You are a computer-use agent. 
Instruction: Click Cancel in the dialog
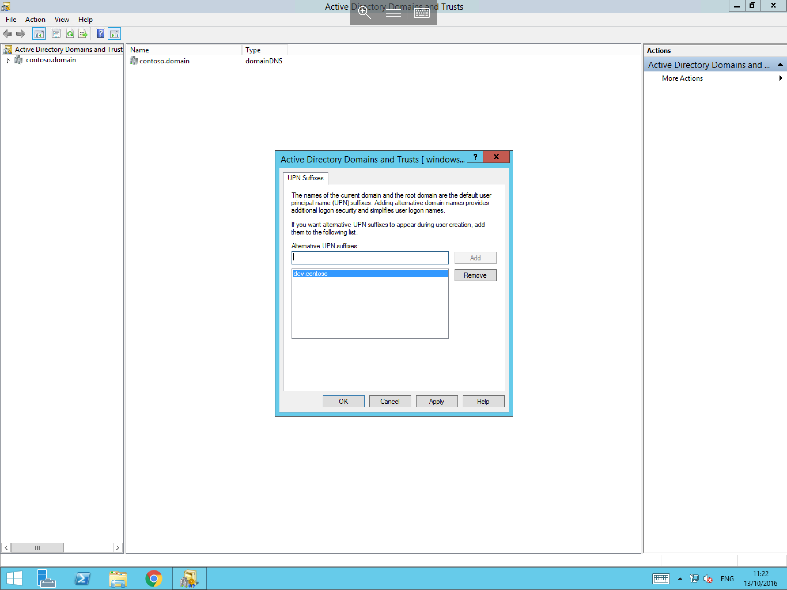[x=390, y=401]
